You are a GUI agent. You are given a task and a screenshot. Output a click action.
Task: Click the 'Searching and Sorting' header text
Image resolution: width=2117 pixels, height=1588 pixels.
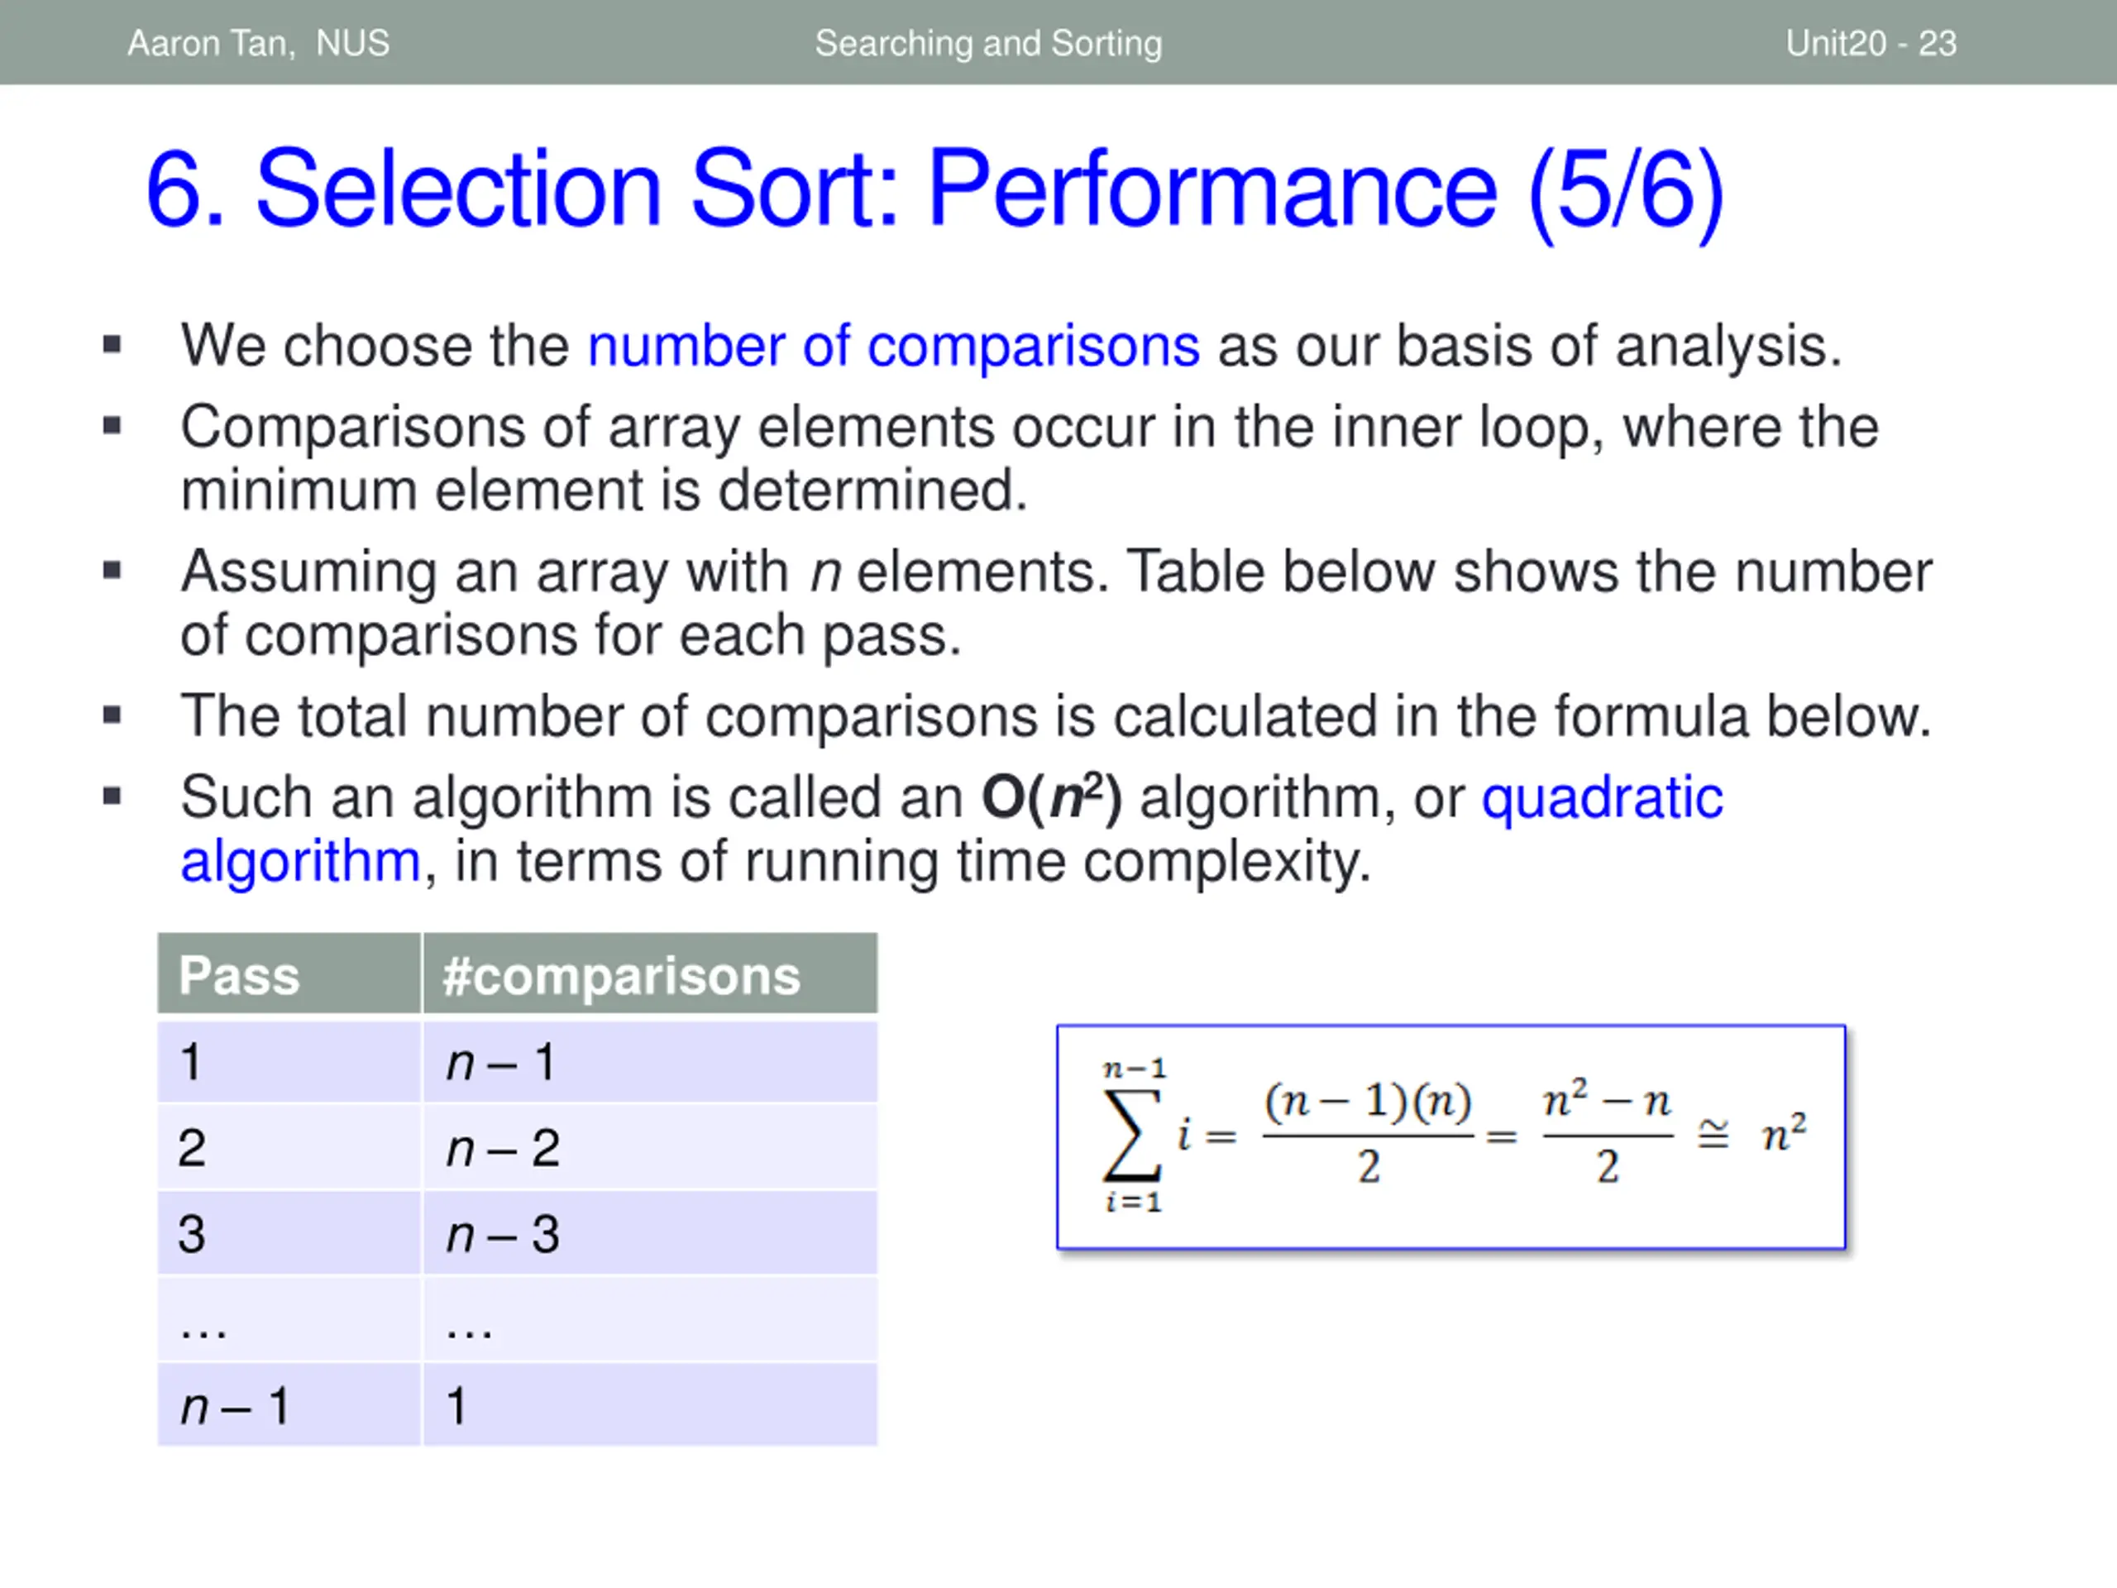click(x=989, y=43)
